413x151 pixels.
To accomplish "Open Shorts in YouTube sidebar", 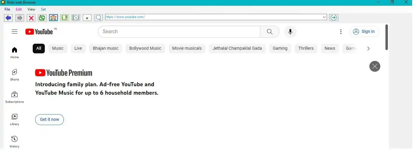I will 15,75.
